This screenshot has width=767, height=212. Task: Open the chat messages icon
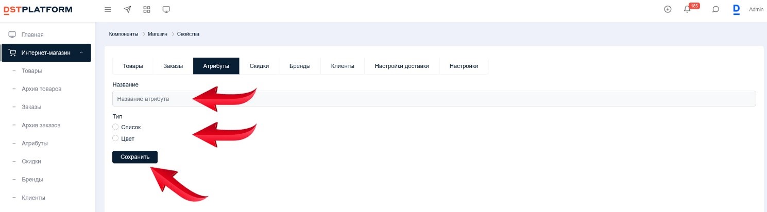point(715,9)
